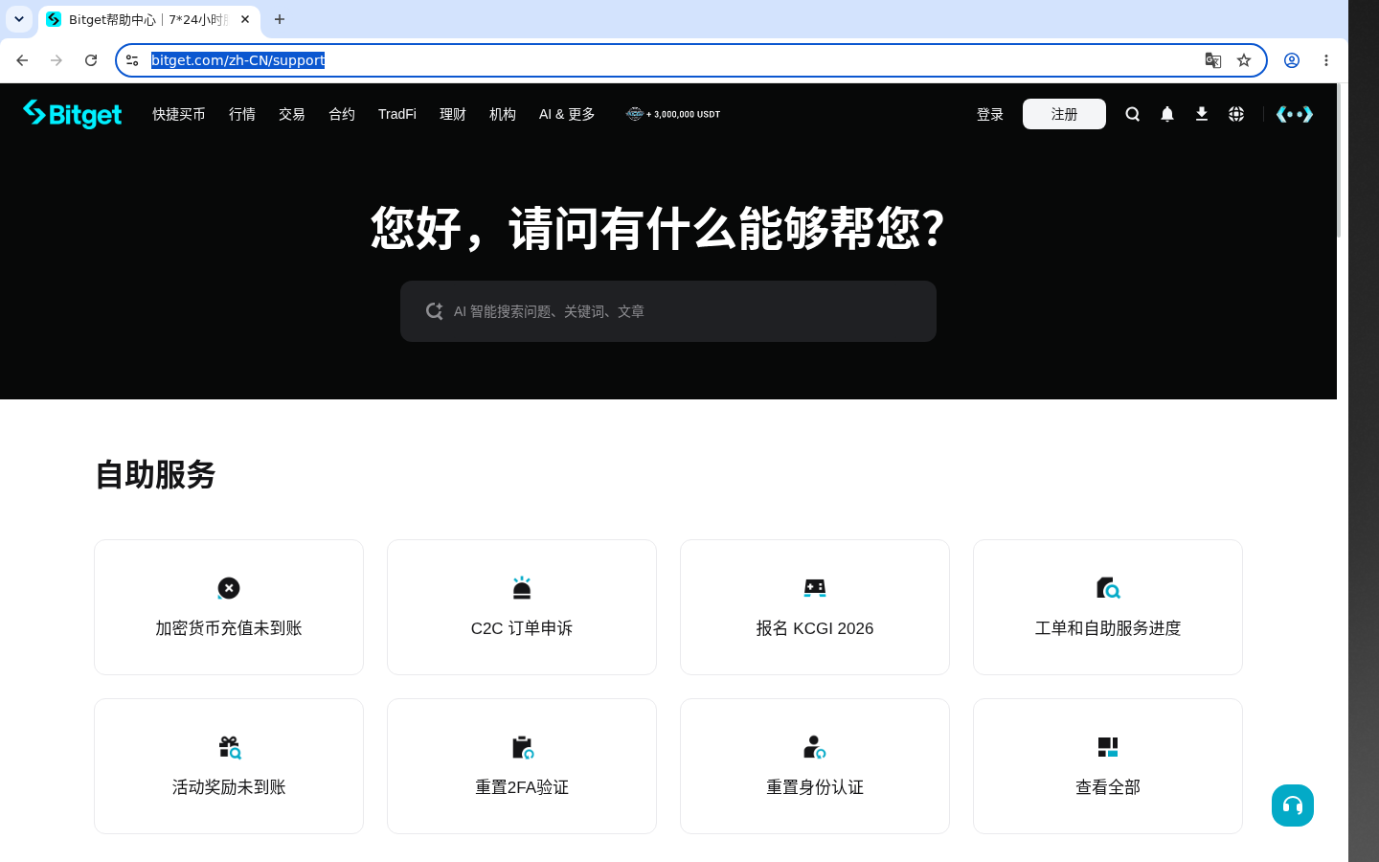
Task: Open 机构 menu
Action: [x=503, y=114]
